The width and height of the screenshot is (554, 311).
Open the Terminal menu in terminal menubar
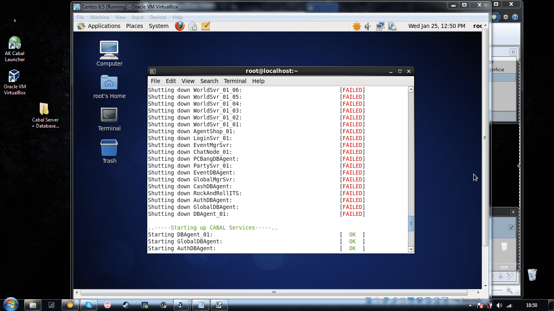tap(235, 81)
